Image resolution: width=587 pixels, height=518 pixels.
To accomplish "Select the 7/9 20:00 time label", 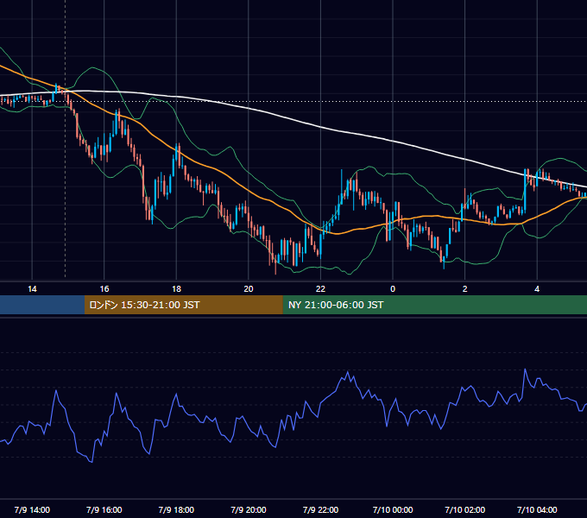I will (249, 509).
